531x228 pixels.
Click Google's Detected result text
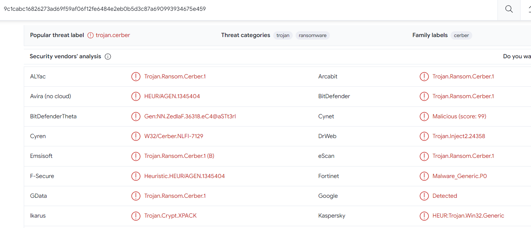[x=445, y=196]
